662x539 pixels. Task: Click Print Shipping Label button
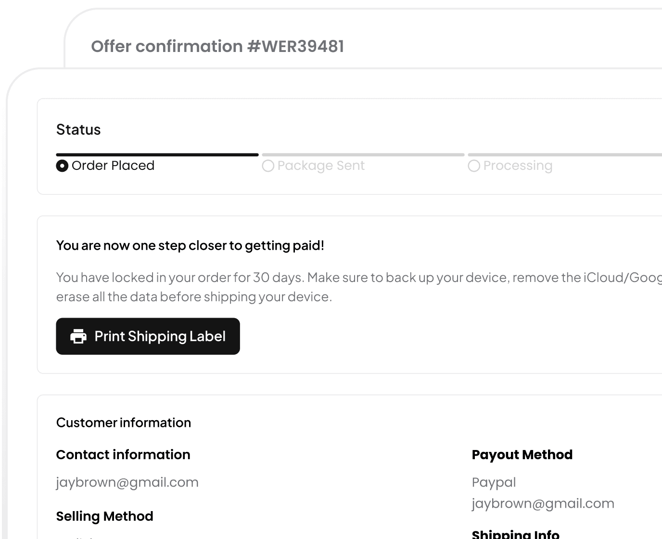[148, 336]
